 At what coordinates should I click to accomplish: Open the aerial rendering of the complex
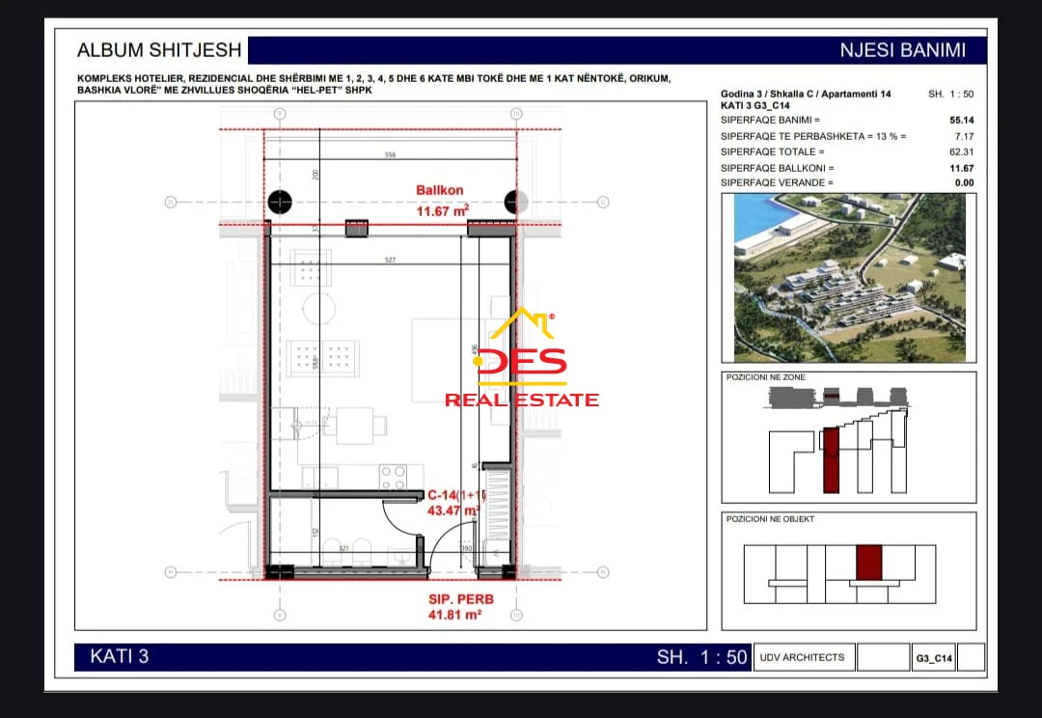849,278
